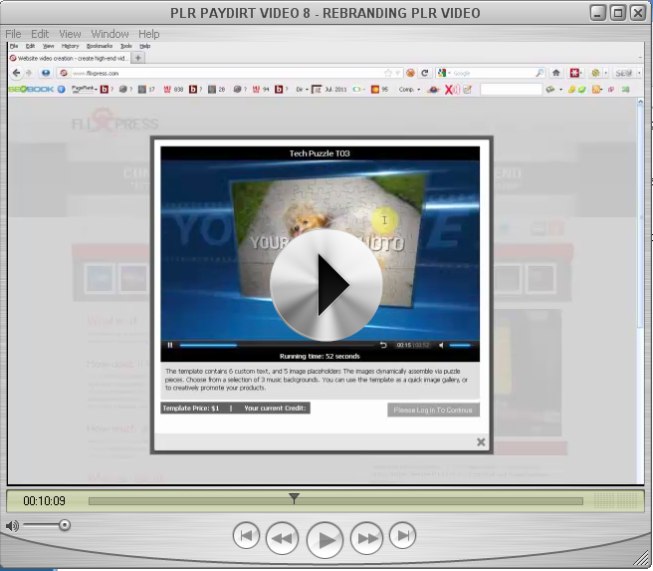653x571 pixels.
Task: Open a new browser tab
Action: (x=137, y=58)
